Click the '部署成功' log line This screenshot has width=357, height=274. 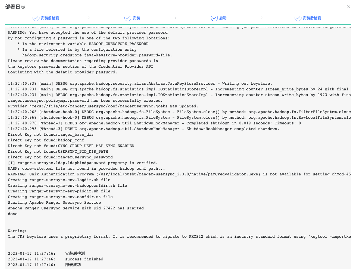click(x=45, y=265)
